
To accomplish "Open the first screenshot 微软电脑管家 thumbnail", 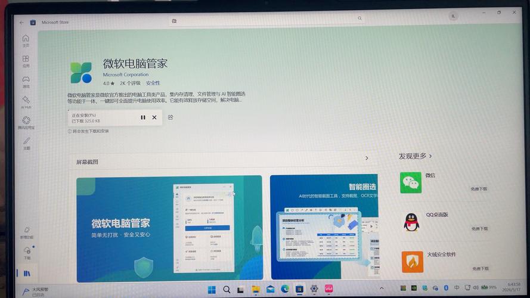I will click(x=169, y=228).
